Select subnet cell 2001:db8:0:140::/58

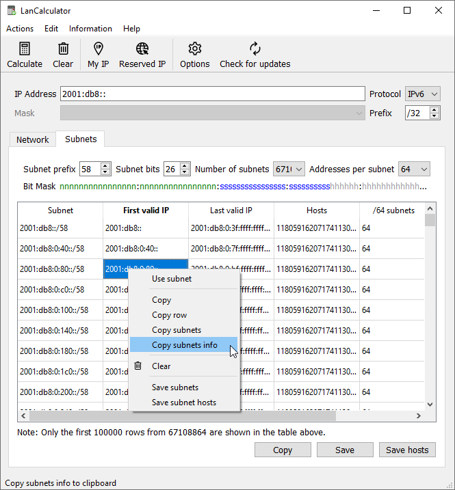click(x=60, y=330)
